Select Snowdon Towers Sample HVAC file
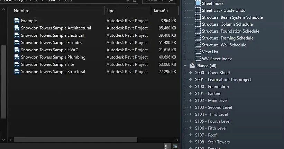This screenshot has width=284, height=149. click(x=49, y=50)
